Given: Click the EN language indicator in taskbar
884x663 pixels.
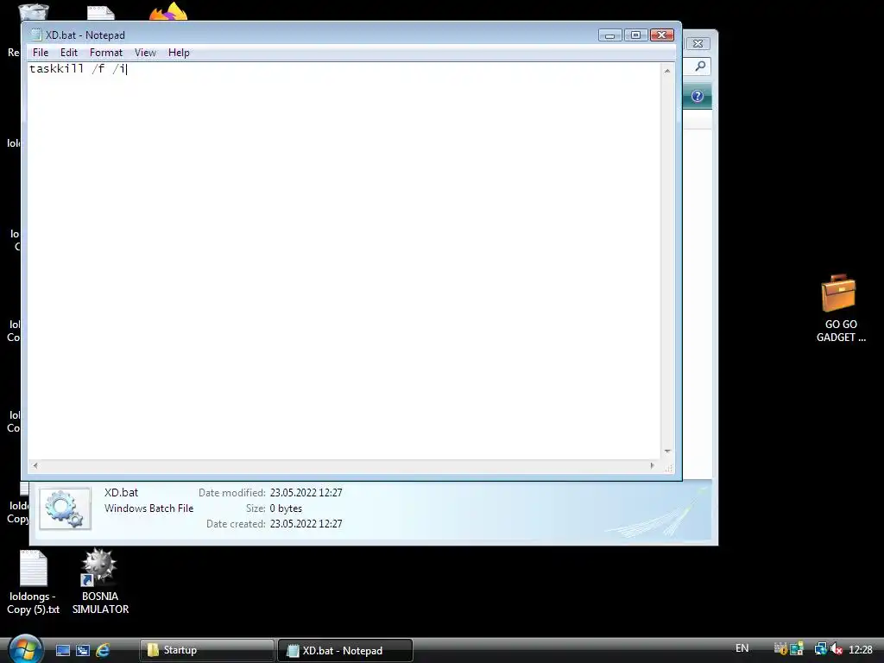Looking at the screenshot, I should tap(742, 648).
